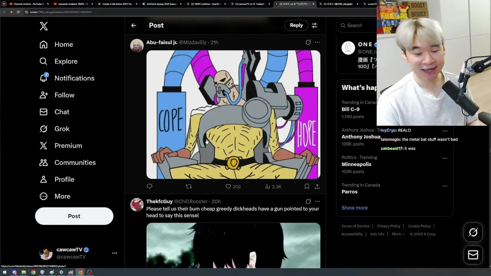Image resolution: width=491 pixels, height=276 pixels.
Task: Open Terms of Service link
Action: pyautogui.click(x=355, y=226)
